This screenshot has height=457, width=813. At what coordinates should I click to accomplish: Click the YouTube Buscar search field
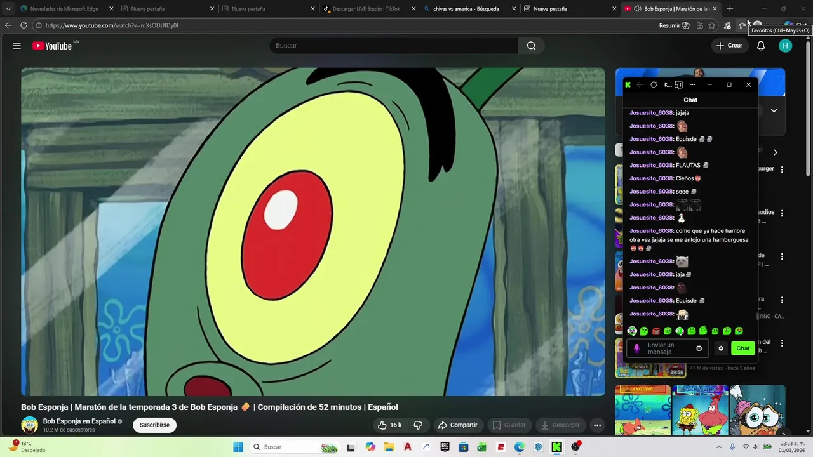394,46
